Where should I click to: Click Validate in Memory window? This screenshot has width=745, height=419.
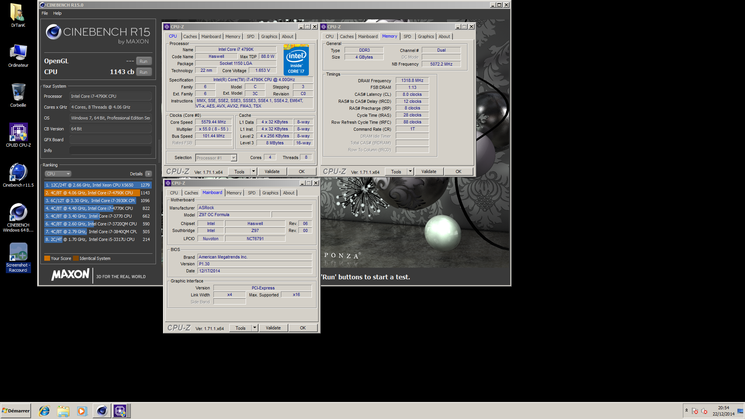tap(429, 171)
